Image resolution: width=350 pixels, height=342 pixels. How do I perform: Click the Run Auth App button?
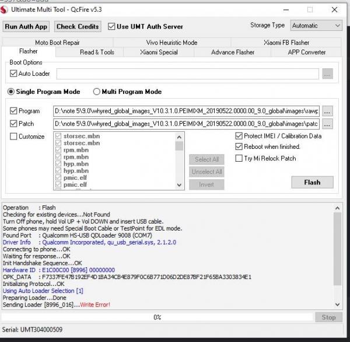pyautogui.click(x=26, y=27)
